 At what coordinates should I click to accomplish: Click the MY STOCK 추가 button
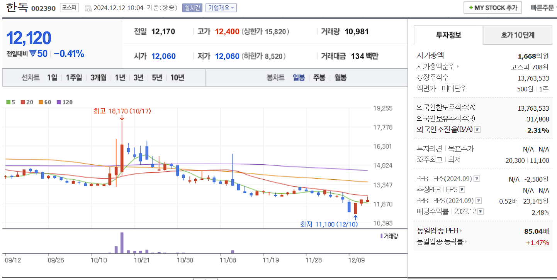click(492, 8)
